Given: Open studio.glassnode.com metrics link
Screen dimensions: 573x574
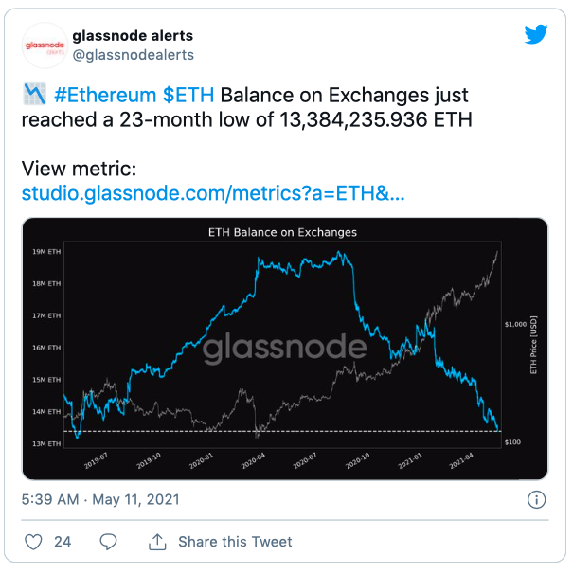Looking at the screenshot, I should 213,193.
